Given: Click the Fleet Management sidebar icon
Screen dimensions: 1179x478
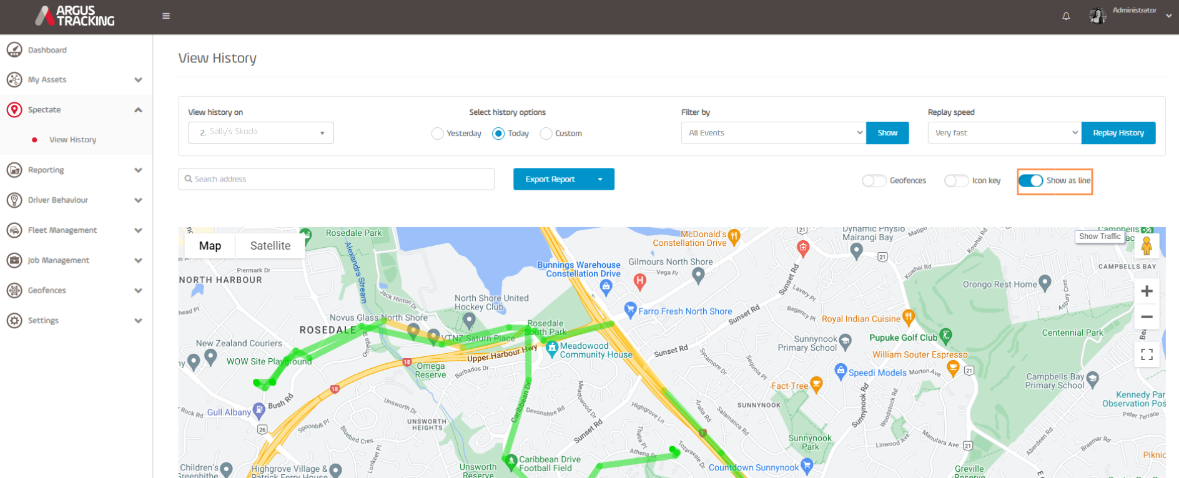Looking at the screenshot, I should [14, 230].
